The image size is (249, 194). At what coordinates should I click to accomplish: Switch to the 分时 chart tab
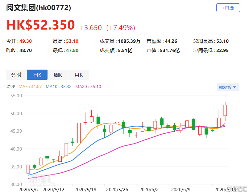pos(16,75)
